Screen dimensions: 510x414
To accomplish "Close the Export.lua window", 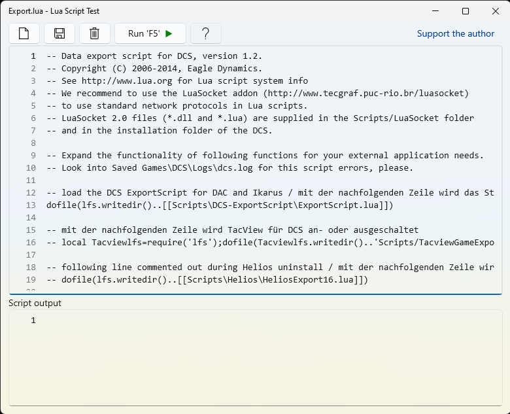I will [x=496, y=11].
